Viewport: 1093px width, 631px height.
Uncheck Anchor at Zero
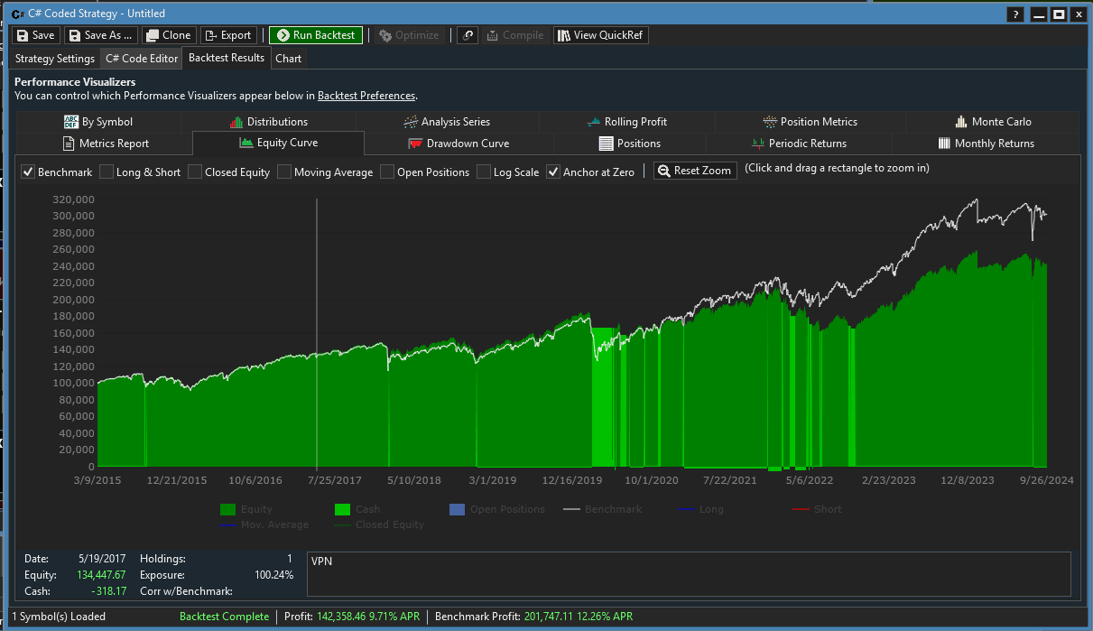click(x=553, y=172)
